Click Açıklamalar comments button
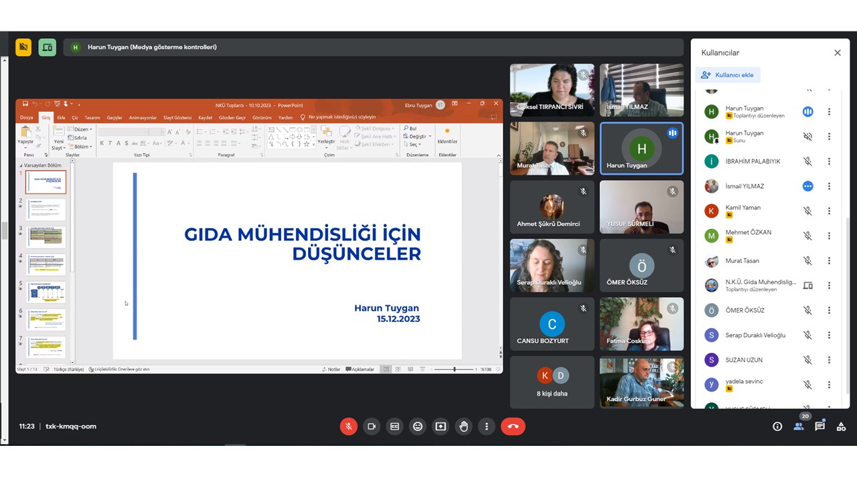857x482 pixels. pyautogui.click(x=360, y=369)
